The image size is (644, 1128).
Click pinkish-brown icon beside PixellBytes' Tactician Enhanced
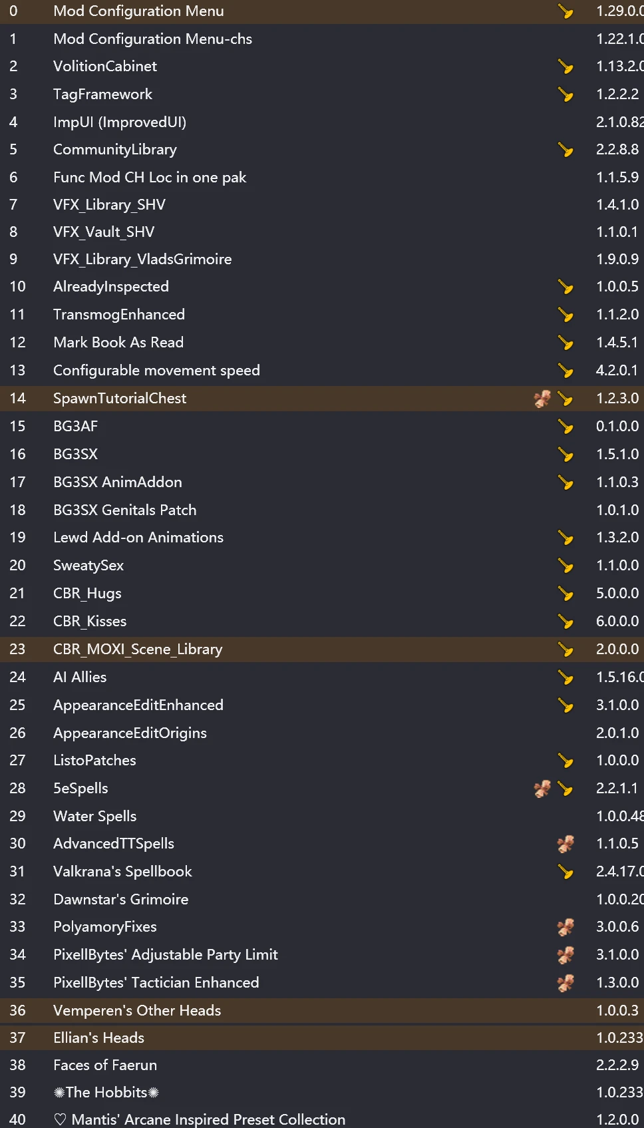click(x=565, y=983)
